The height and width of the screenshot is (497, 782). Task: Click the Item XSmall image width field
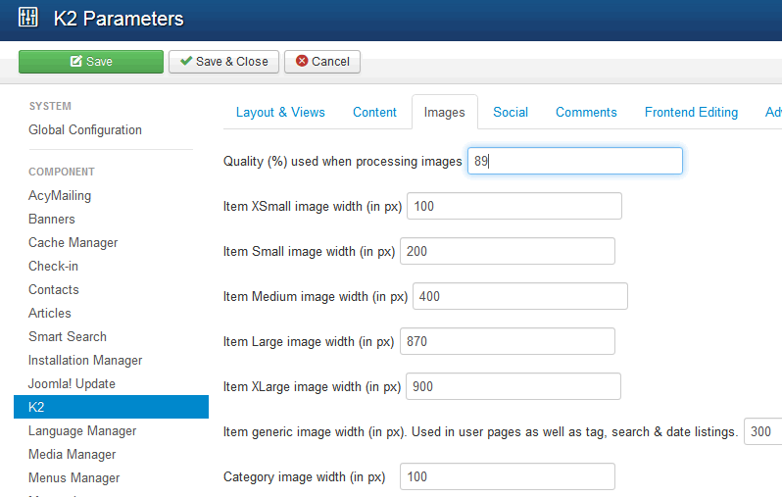coord(514,206)
